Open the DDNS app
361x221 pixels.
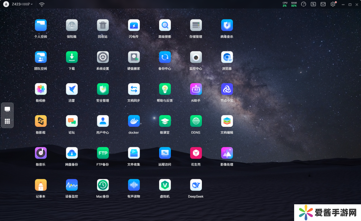(x=196, y=121)
